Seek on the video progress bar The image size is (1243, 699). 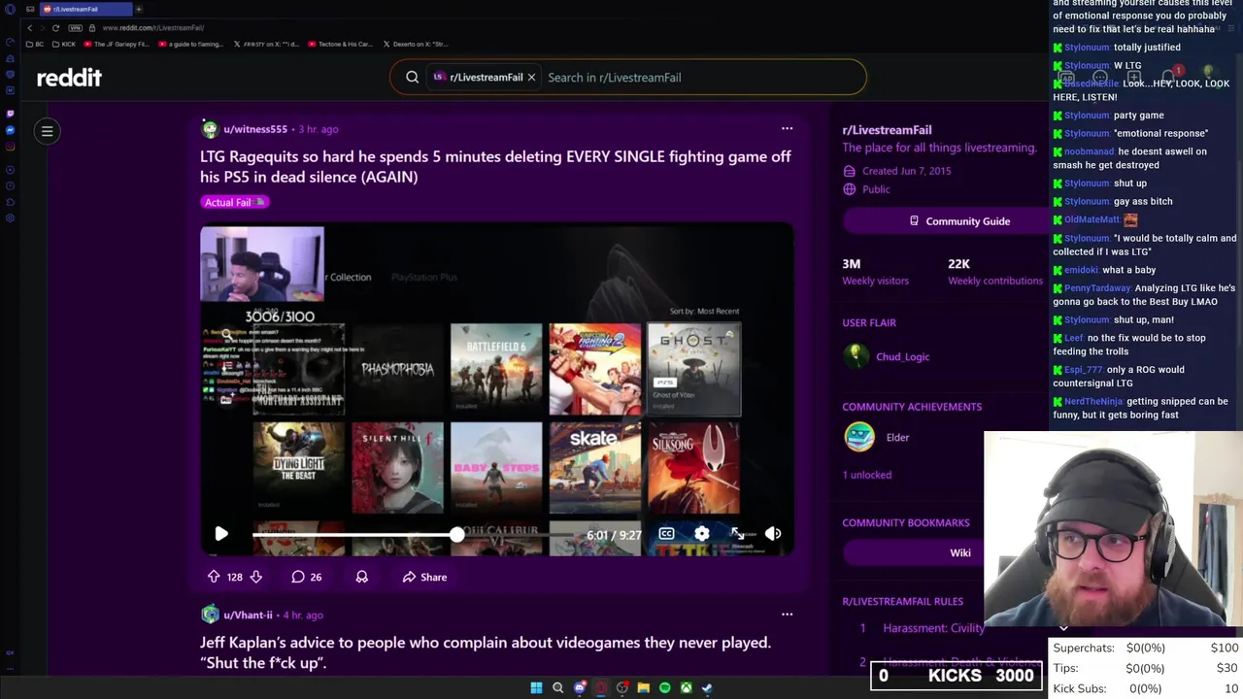tap(416, 535)
